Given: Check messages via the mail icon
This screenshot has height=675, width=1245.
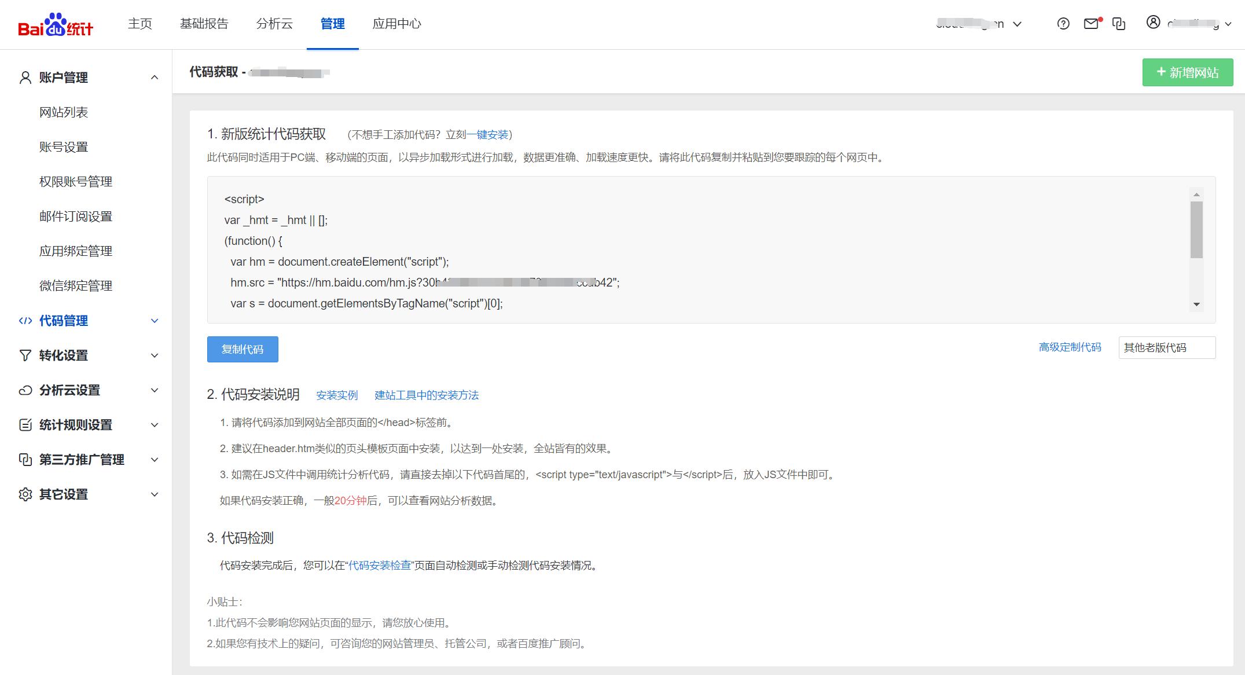Looking at the screenshot, I should [1091, 24].
